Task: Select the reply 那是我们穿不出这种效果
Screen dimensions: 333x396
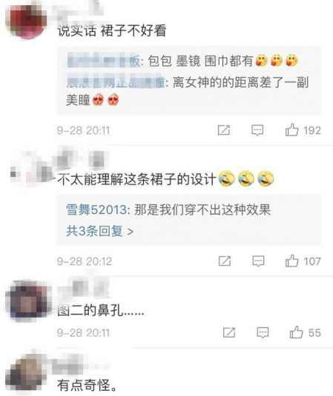Action: pyautogui.click(x=202, y=209)
